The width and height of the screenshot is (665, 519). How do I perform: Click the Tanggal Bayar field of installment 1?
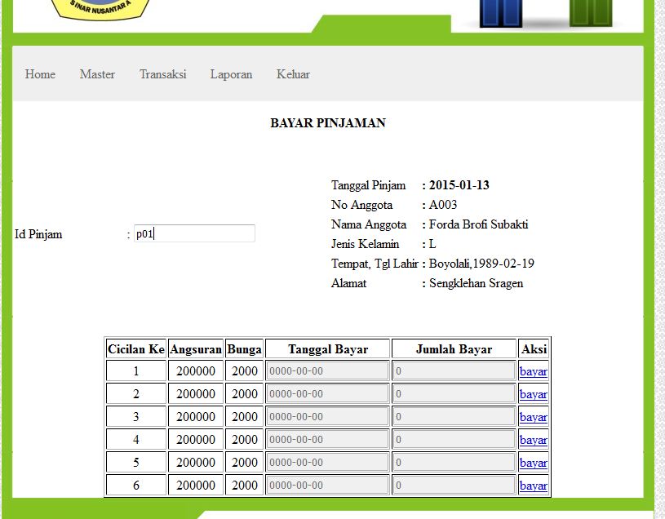(326, 370)
